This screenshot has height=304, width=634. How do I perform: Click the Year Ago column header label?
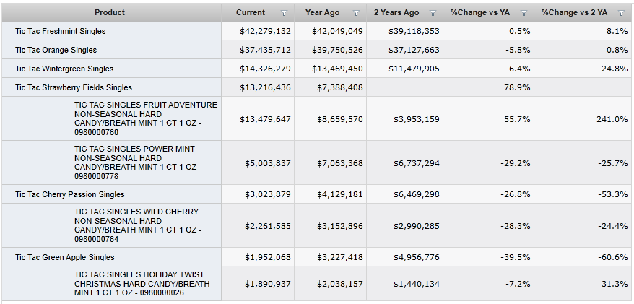[x=322, y=12]
